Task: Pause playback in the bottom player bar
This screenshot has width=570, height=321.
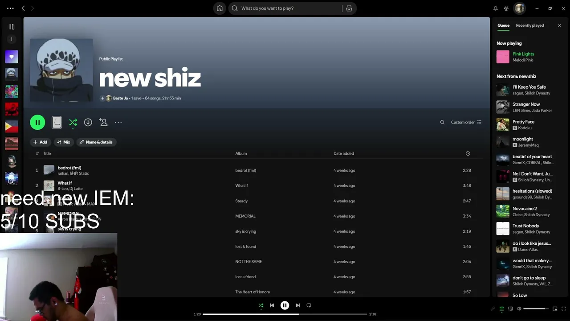Action: [285, 305]
